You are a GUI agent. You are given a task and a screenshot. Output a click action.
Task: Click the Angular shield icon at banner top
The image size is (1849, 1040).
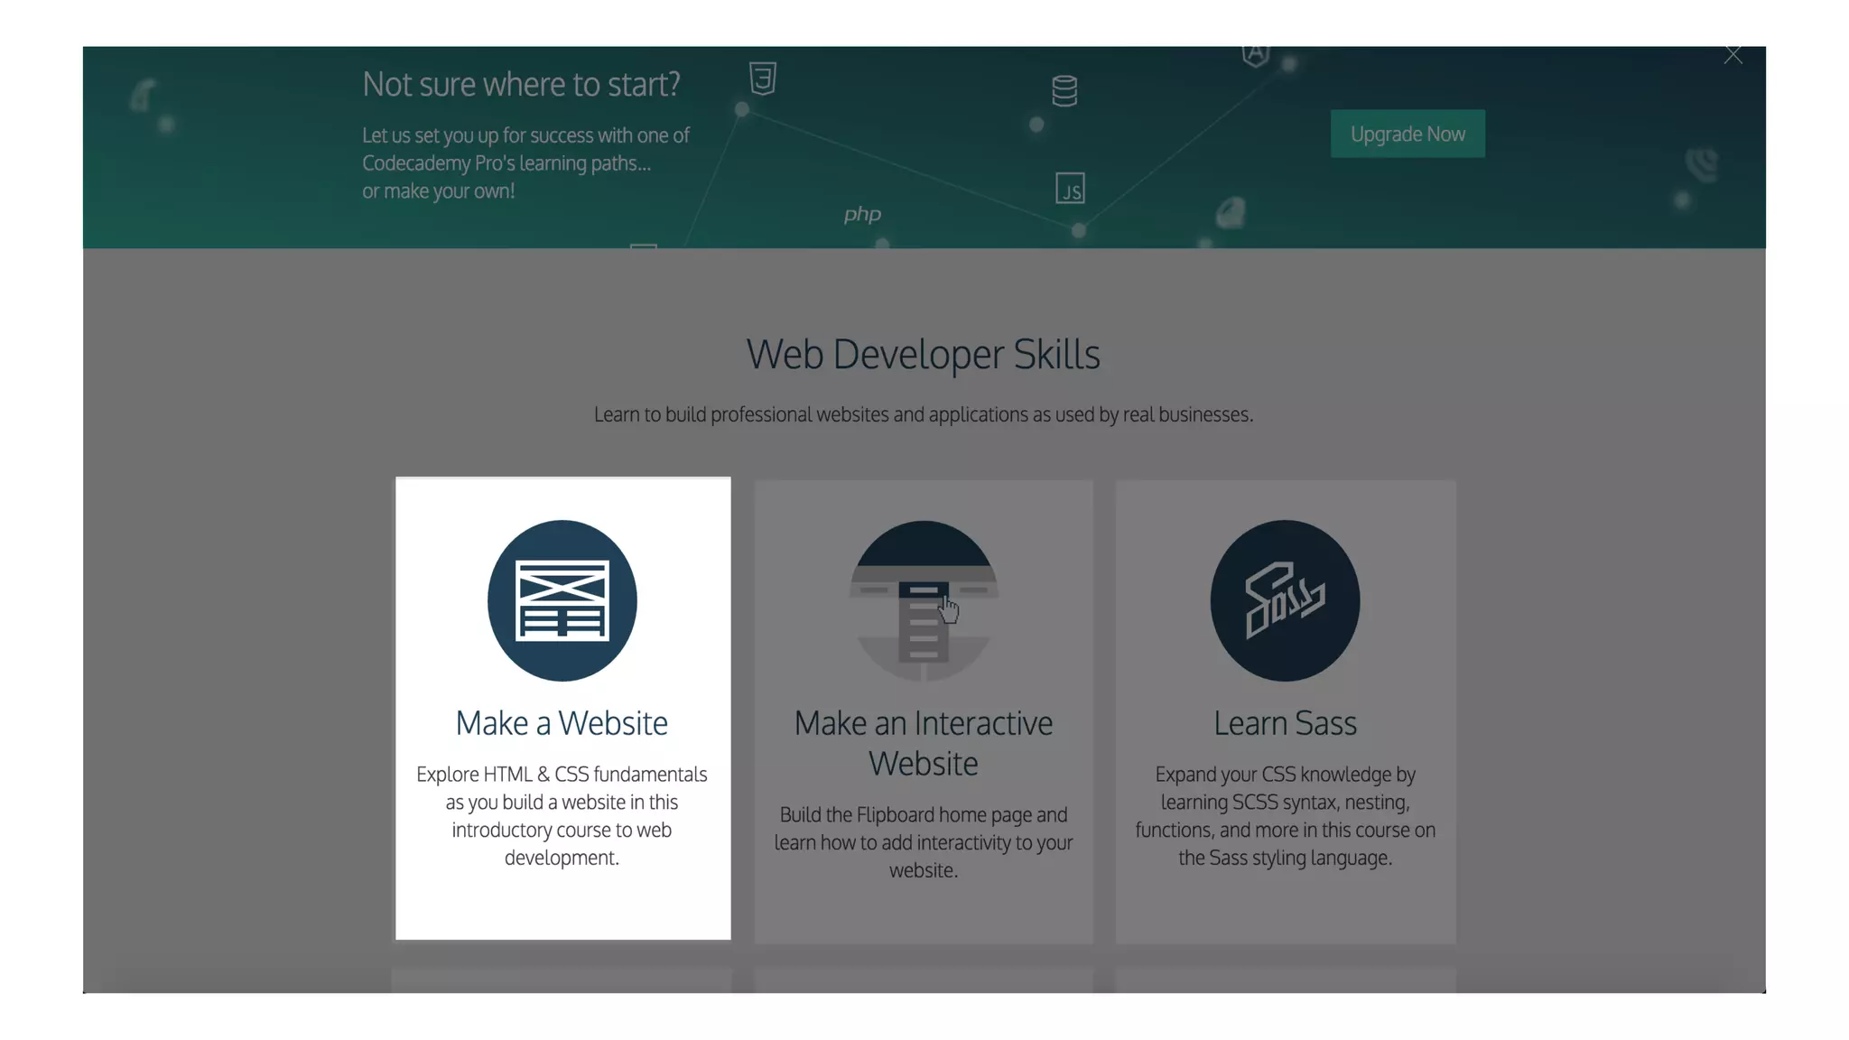(1255, 55)
